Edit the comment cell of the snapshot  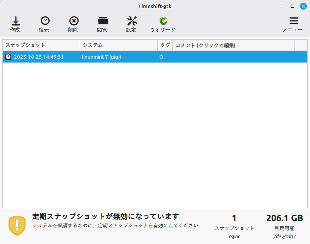[x=233, y=57]
